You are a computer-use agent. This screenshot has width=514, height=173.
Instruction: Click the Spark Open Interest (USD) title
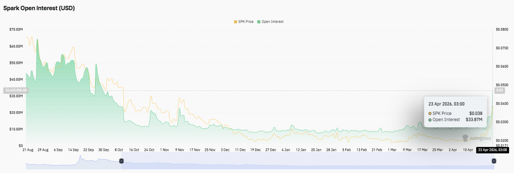(39, 8)
